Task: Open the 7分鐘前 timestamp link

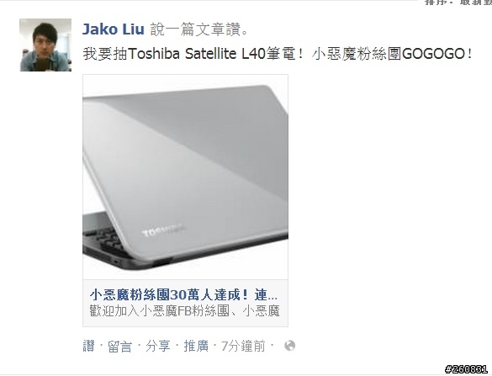Action: [243, 347]
